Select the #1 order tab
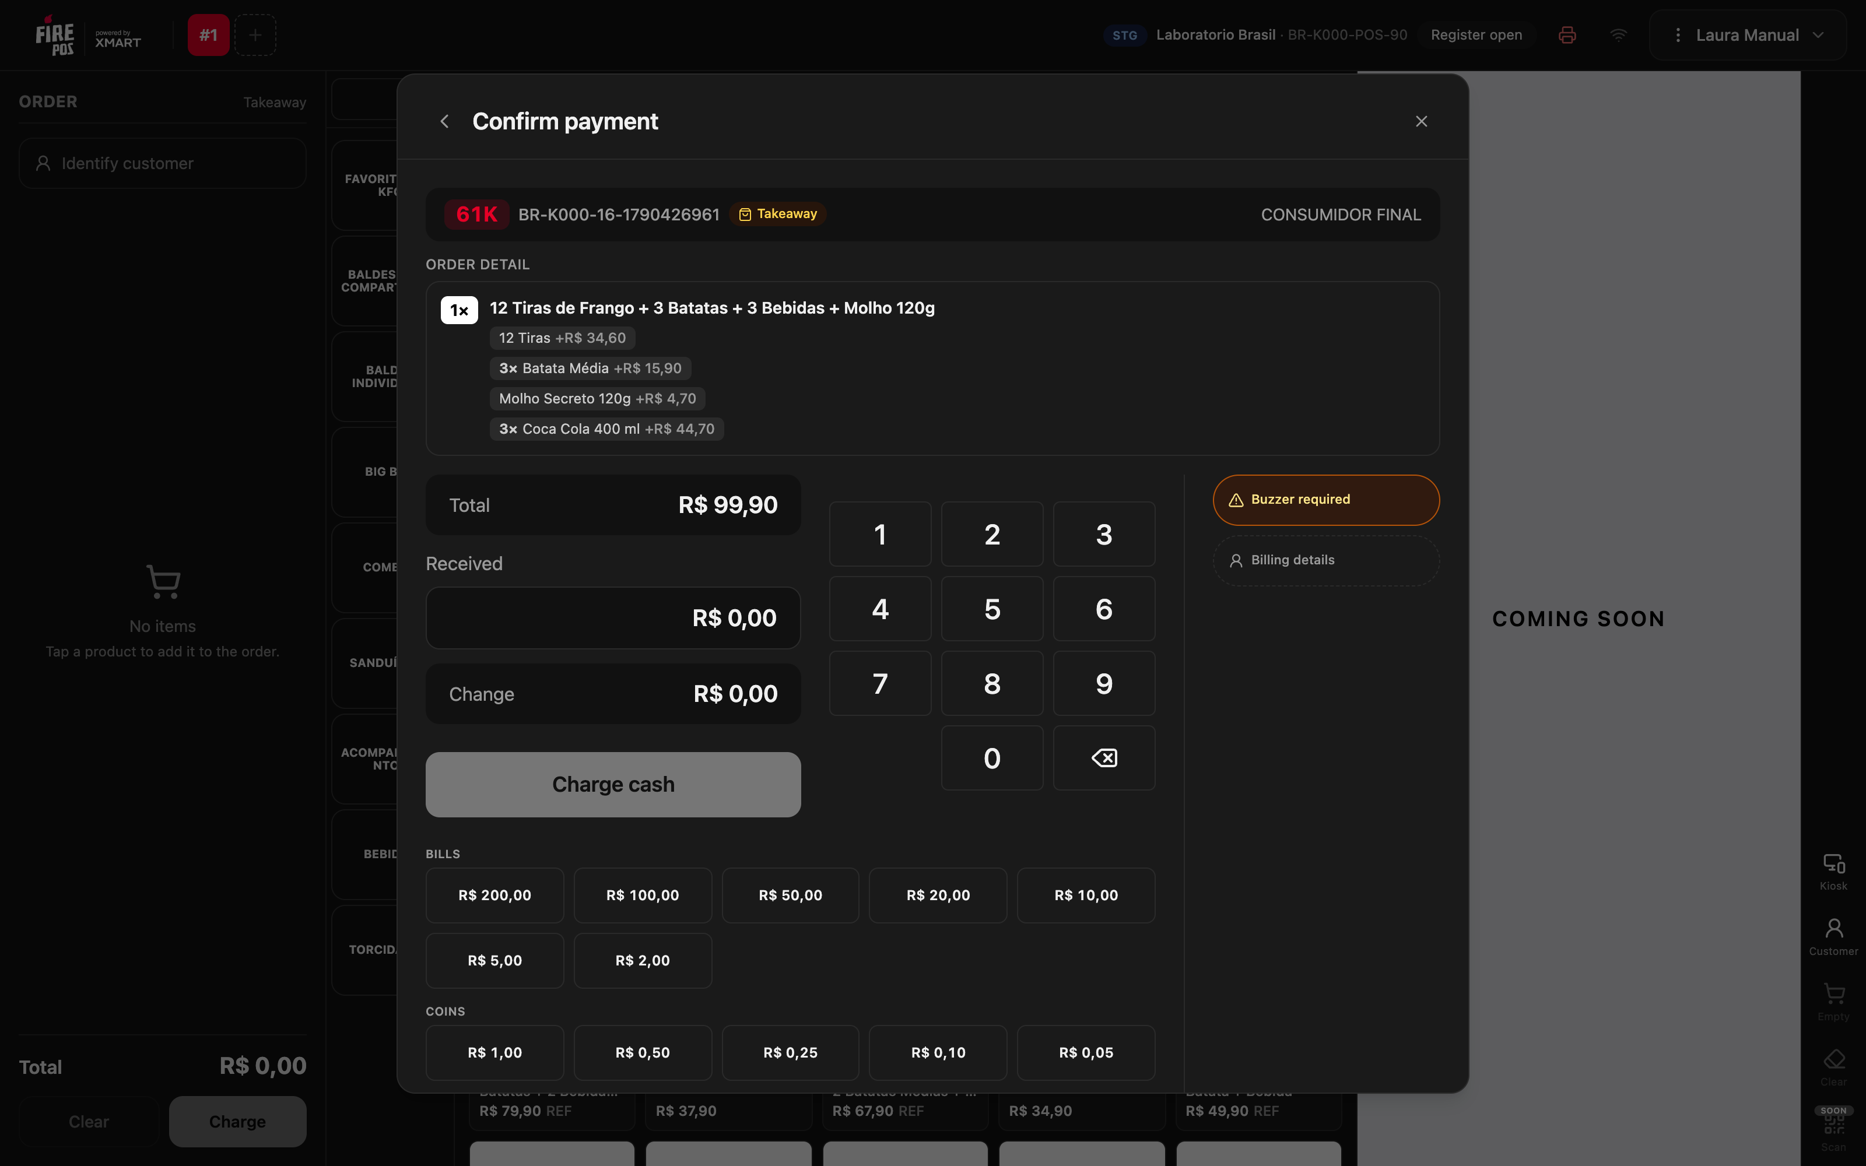The height and width of the screenshot is (1166, 1866). (x=208, y=35)
